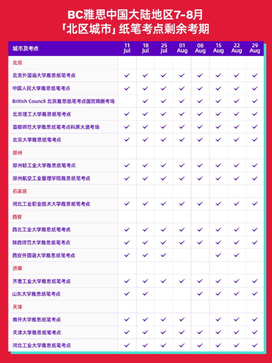
Task: Click 北京大学 checkmark under 18 Jul
Action: (x=145, y=140)
